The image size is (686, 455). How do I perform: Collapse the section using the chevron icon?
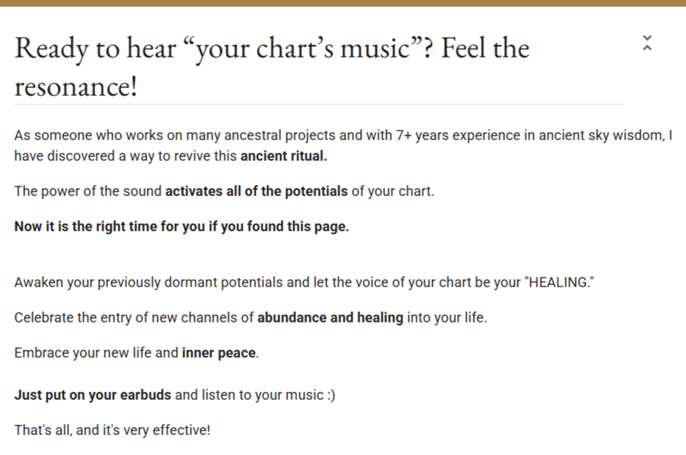coord(647,43)
